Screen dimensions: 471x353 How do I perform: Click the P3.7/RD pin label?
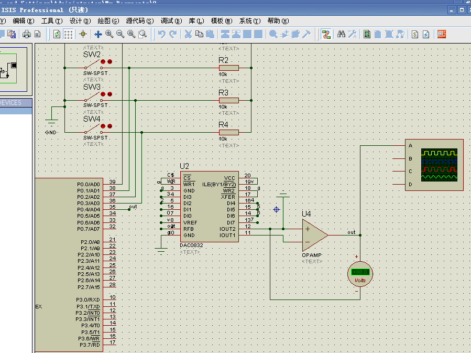pos(90,345)
